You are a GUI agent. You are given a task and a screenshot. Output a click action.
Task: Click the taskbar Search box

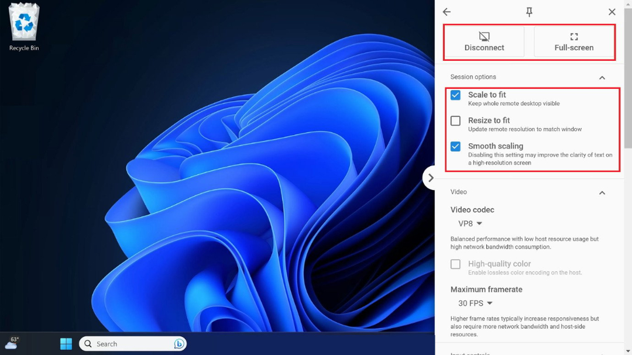[133, 344]
